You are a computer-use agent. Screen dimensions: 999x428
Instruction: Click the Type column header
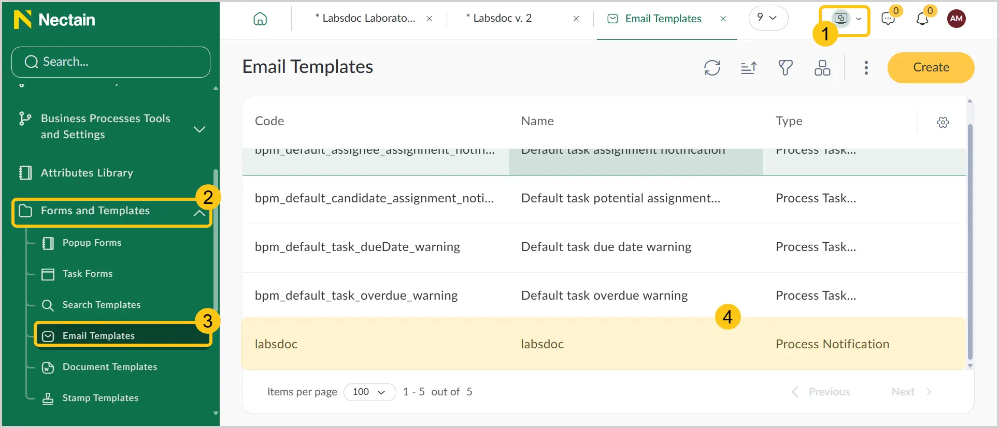pos(789,121)
